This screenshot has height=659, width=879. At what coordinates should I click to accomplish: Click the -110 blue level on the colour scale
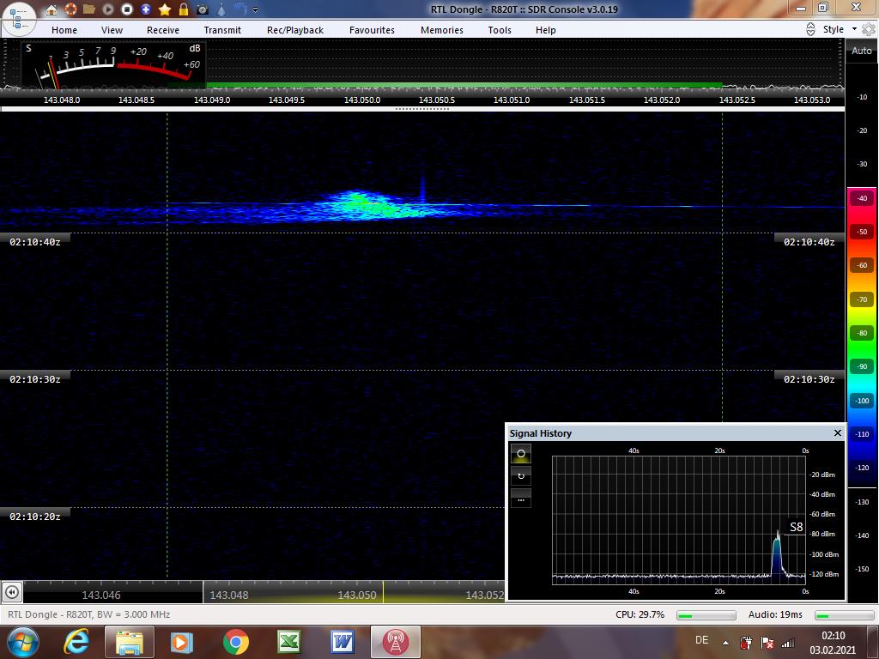tap(862, 434)
